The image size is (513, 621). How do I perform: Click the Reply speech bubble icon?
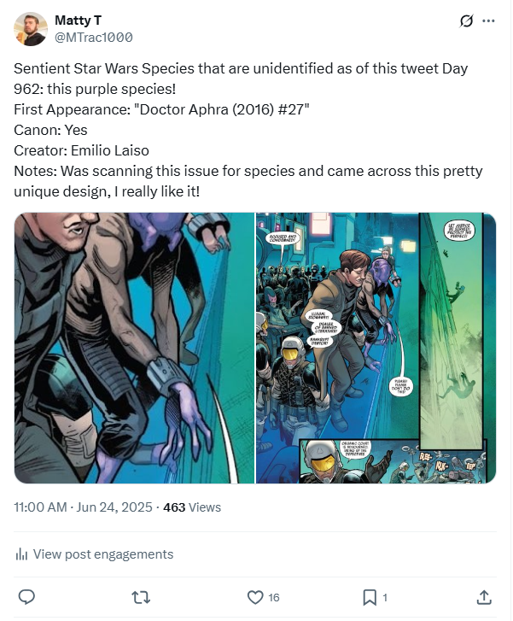click(26, 597)
